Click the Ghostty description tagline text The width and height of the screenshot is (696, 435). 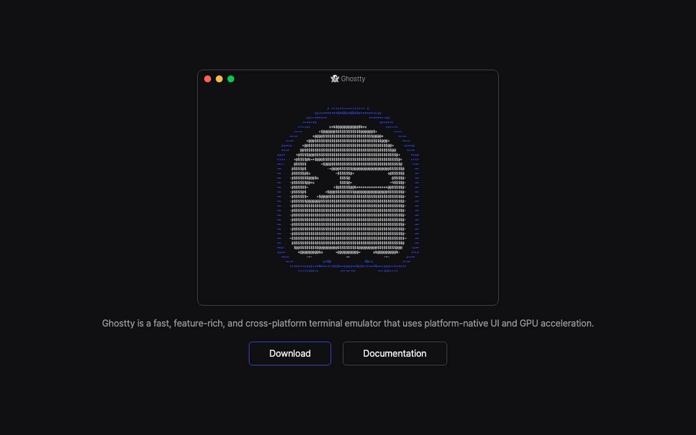348,323
